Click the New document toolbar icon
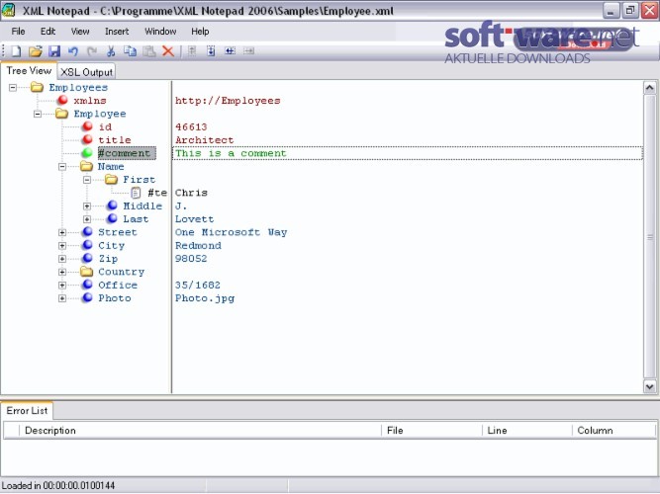660x494 pixels. 16,51
